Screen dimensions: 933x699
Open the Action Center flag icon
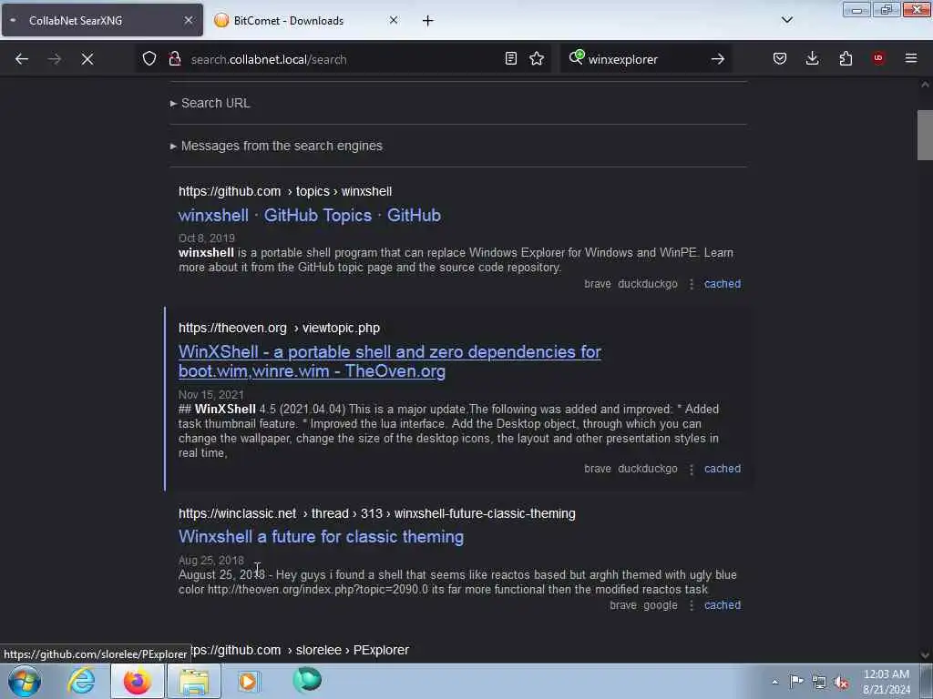click(x=796, y=681)
